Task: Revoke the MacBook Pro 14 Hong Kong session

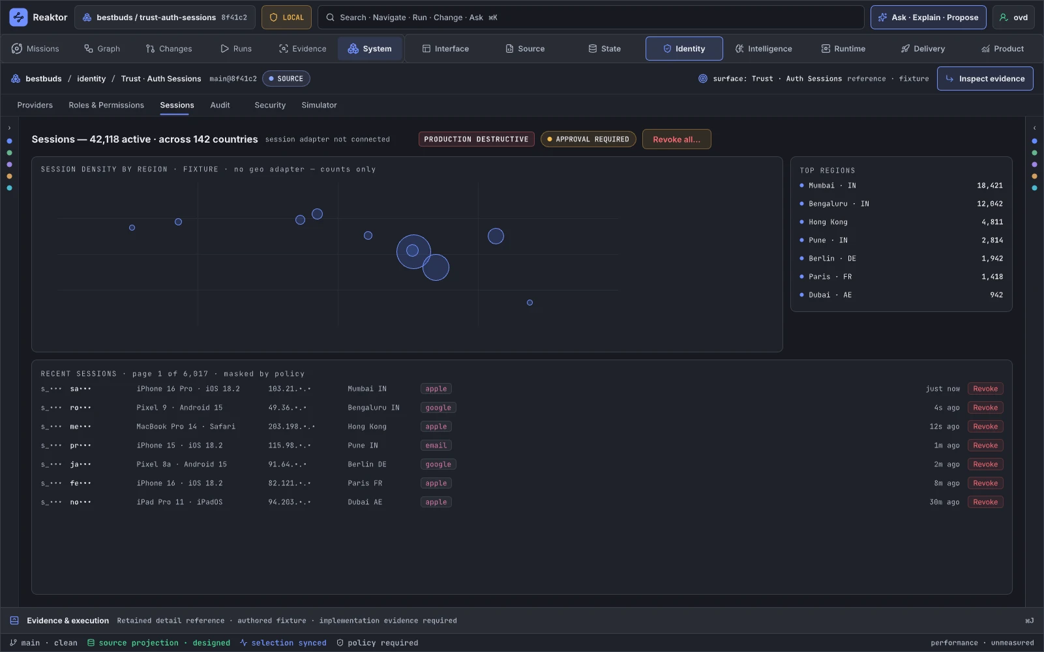Action: point(985,427)
